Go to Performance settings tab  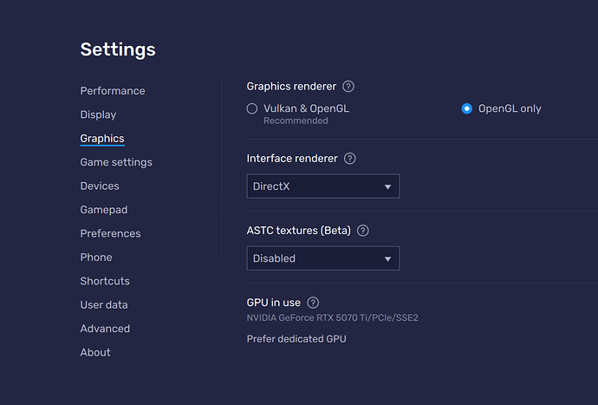point(113,91)
